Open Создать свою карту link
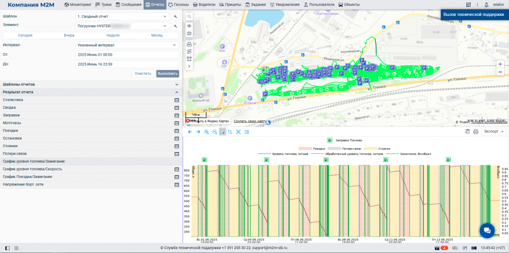 tap(250, 121)
